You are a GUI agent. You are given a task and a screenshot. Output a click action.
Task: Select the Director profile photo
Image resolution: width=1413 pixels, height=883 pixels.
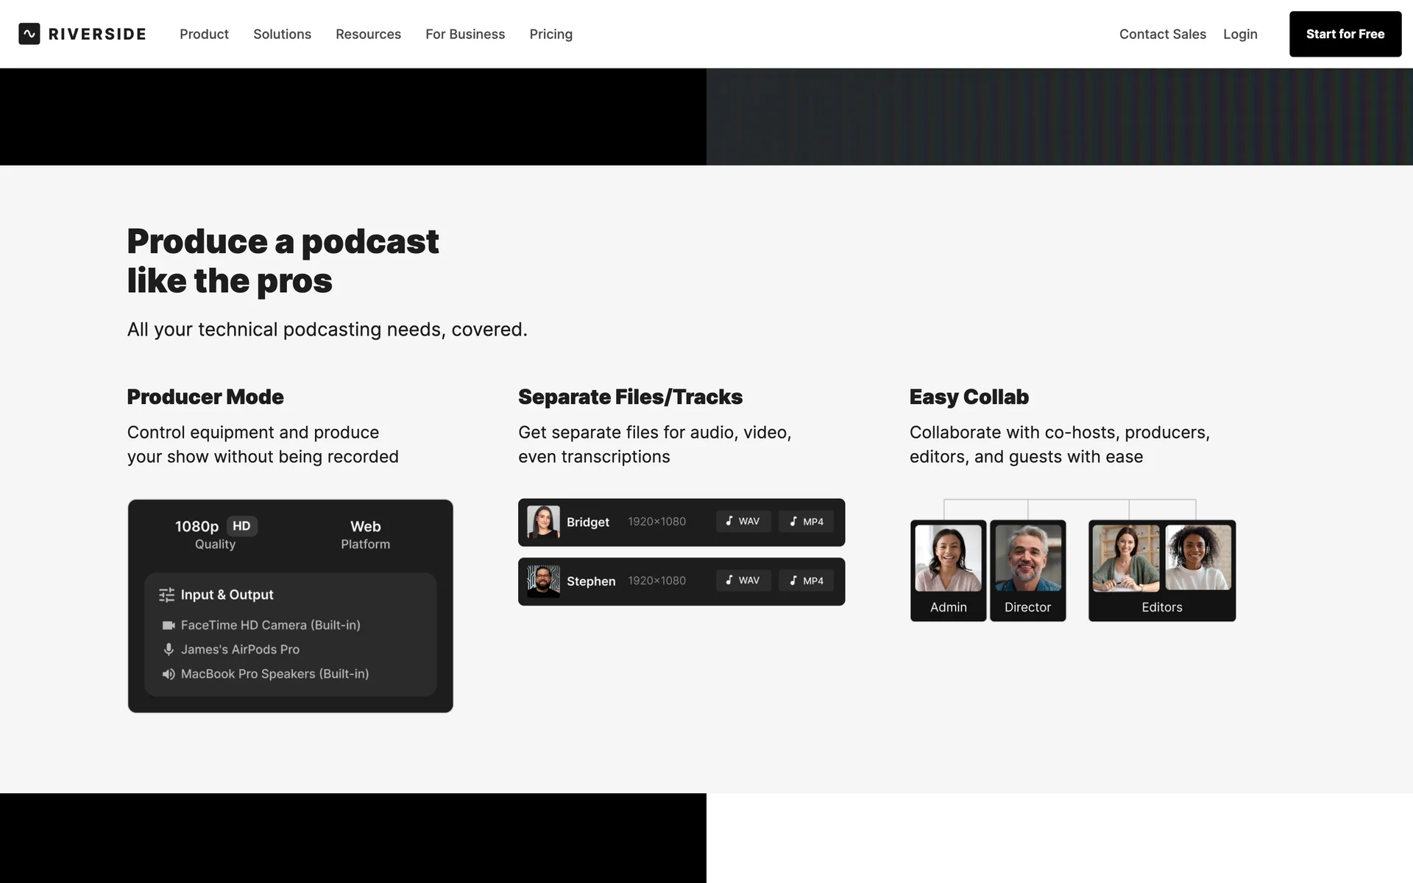pos(1027,558)
